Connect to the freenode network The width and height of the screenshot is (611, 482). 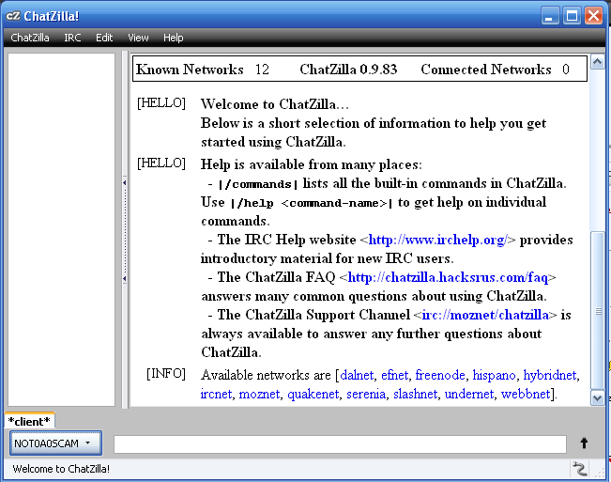(440, 375)
